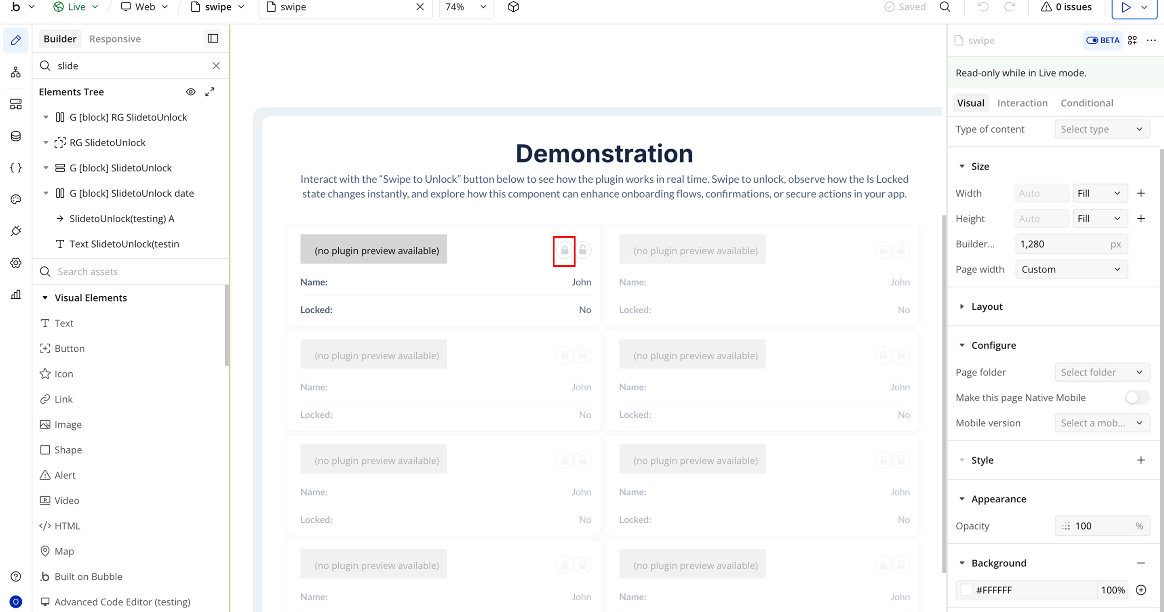Viewport: 1164px width, 612px height.
Task: Toggle Make this page Native Mobile switch
Action: click(x=1137, y=398)
